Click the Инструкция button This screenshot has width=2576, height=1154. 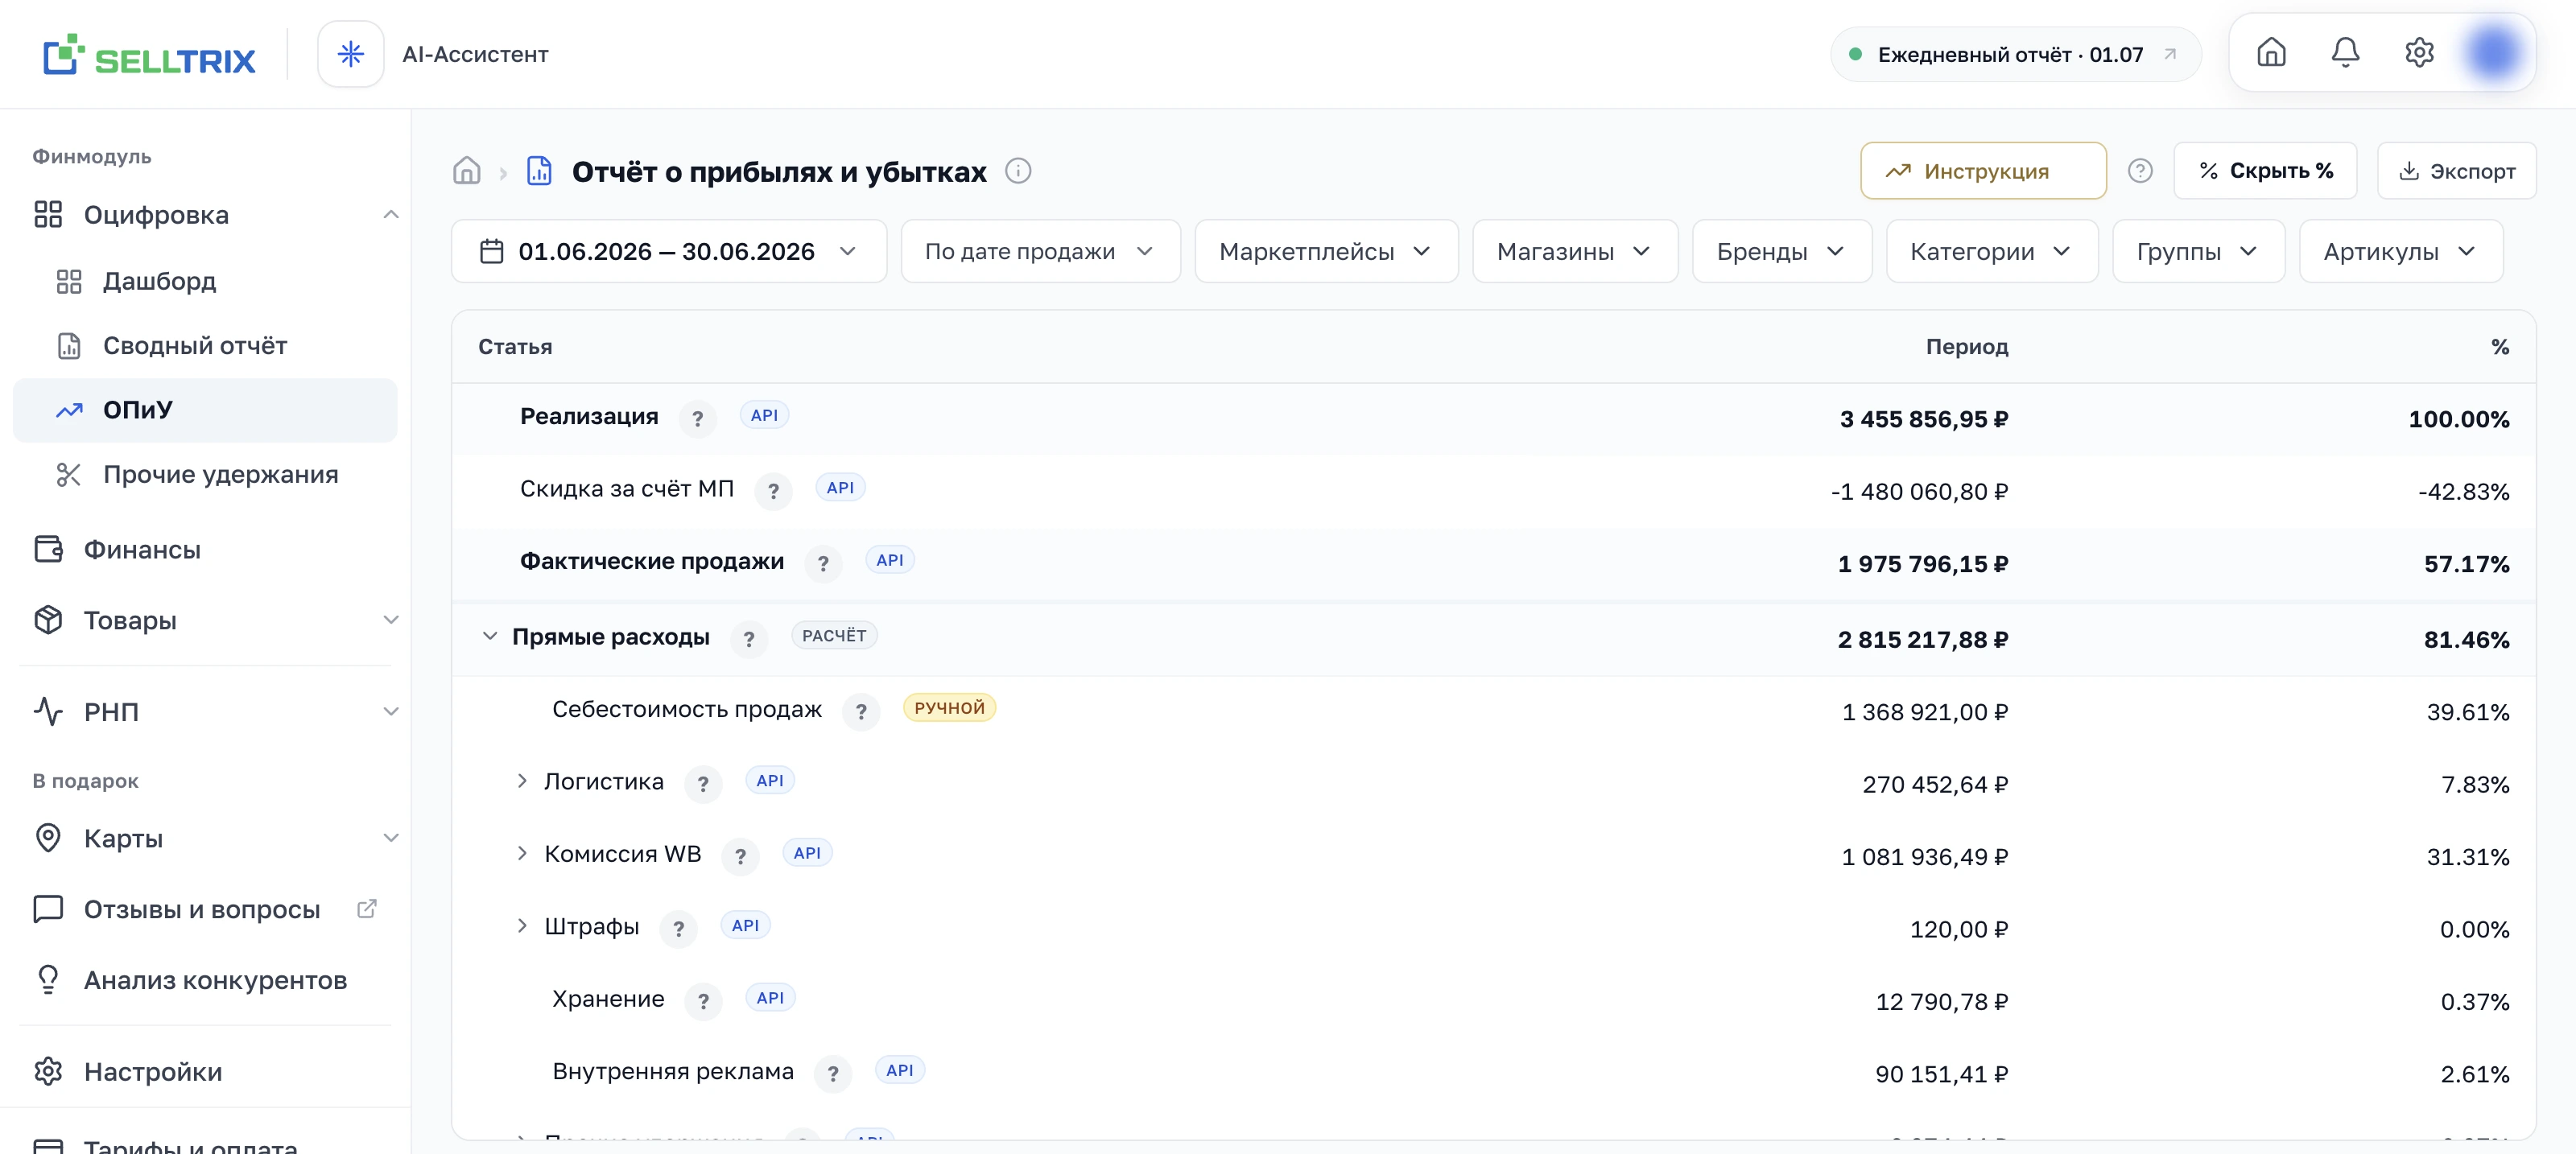[x=1983, y=171]
